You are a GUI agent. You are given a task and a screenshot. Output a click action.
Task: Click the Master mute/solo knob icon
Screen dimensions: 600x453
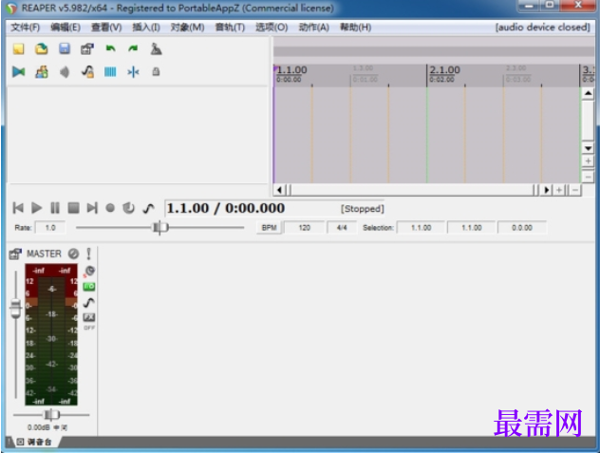point(89,271)
